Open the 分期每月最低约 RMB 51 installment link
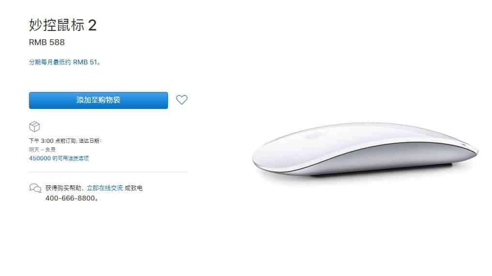 tap(64, 62)
